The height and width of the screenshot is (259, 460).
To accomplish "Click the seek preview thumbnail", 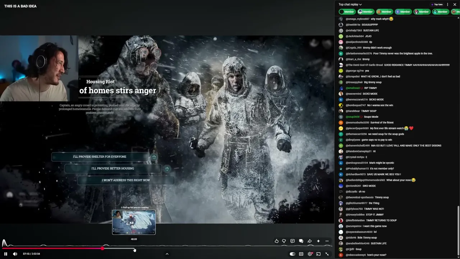I will (x=134, y=222).
